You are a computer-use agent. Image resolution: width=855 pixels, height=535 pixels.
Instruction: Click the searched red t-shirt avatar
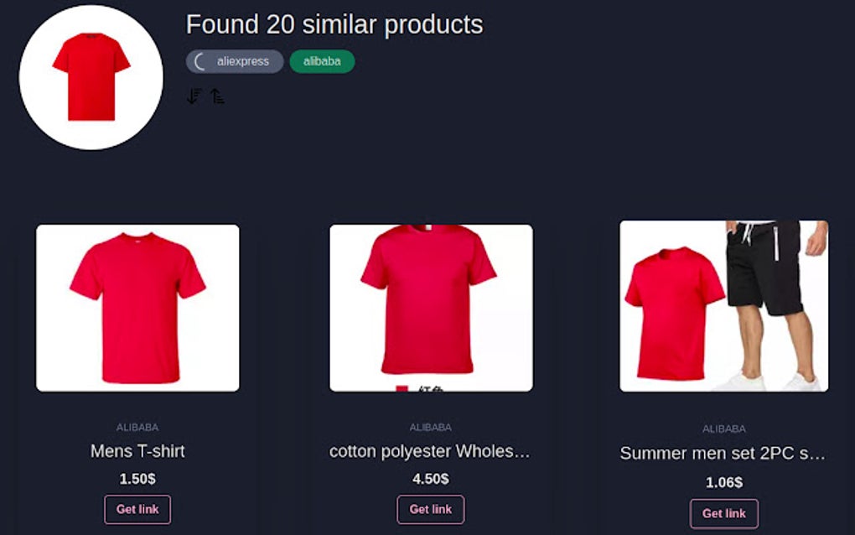coord(91,77)
